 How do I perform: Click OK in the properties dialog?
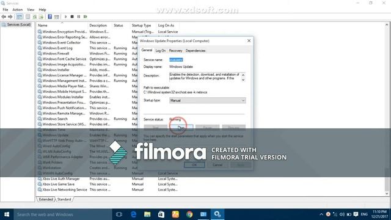click(194, 165)
